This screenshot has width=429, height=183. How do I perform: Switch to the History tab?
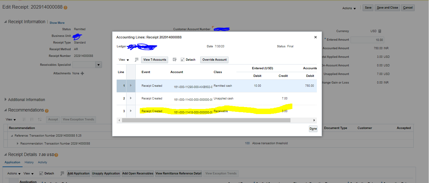click(29, 162)
